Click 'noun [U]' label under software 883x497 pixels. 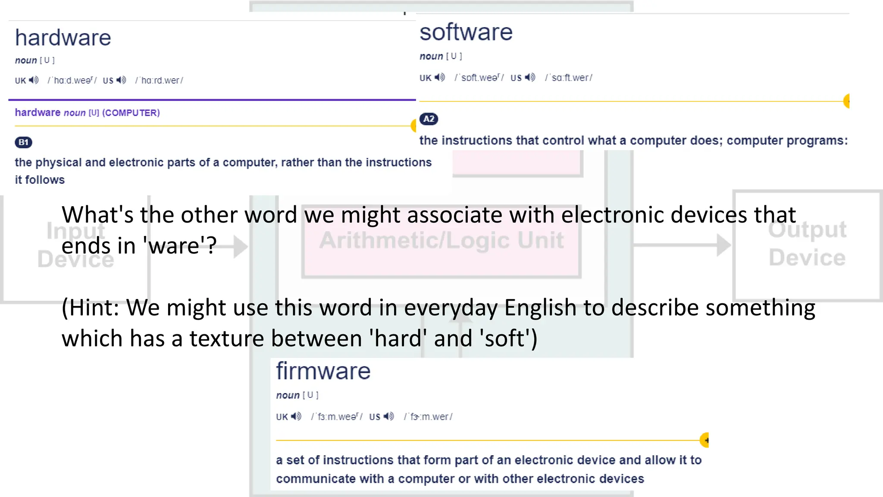point(441,56)
